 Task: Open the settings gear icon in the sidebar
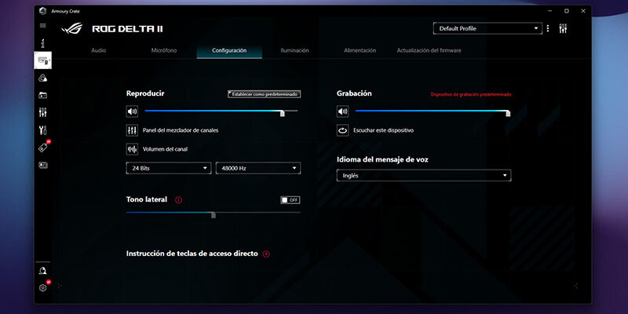(43, 288)
